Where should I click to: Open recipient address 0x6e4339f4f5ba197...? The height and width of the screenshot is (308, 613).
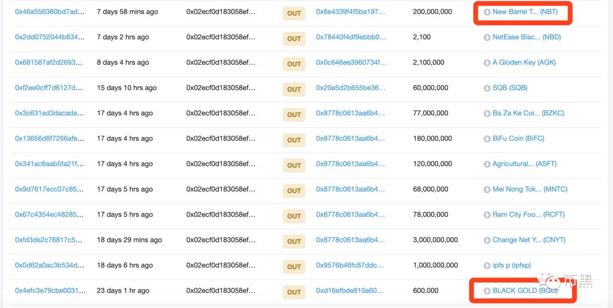(351, 12)
